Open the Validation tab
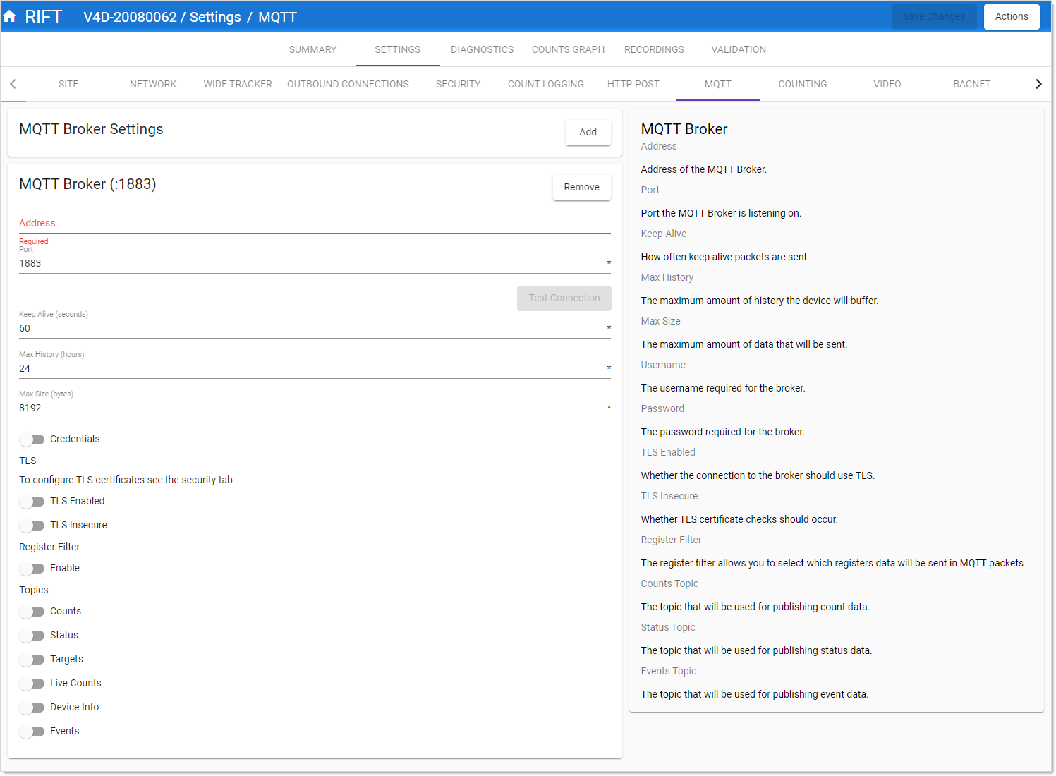Image resolution: width=1056 pixels, height=776 pixels. [739, 49]
